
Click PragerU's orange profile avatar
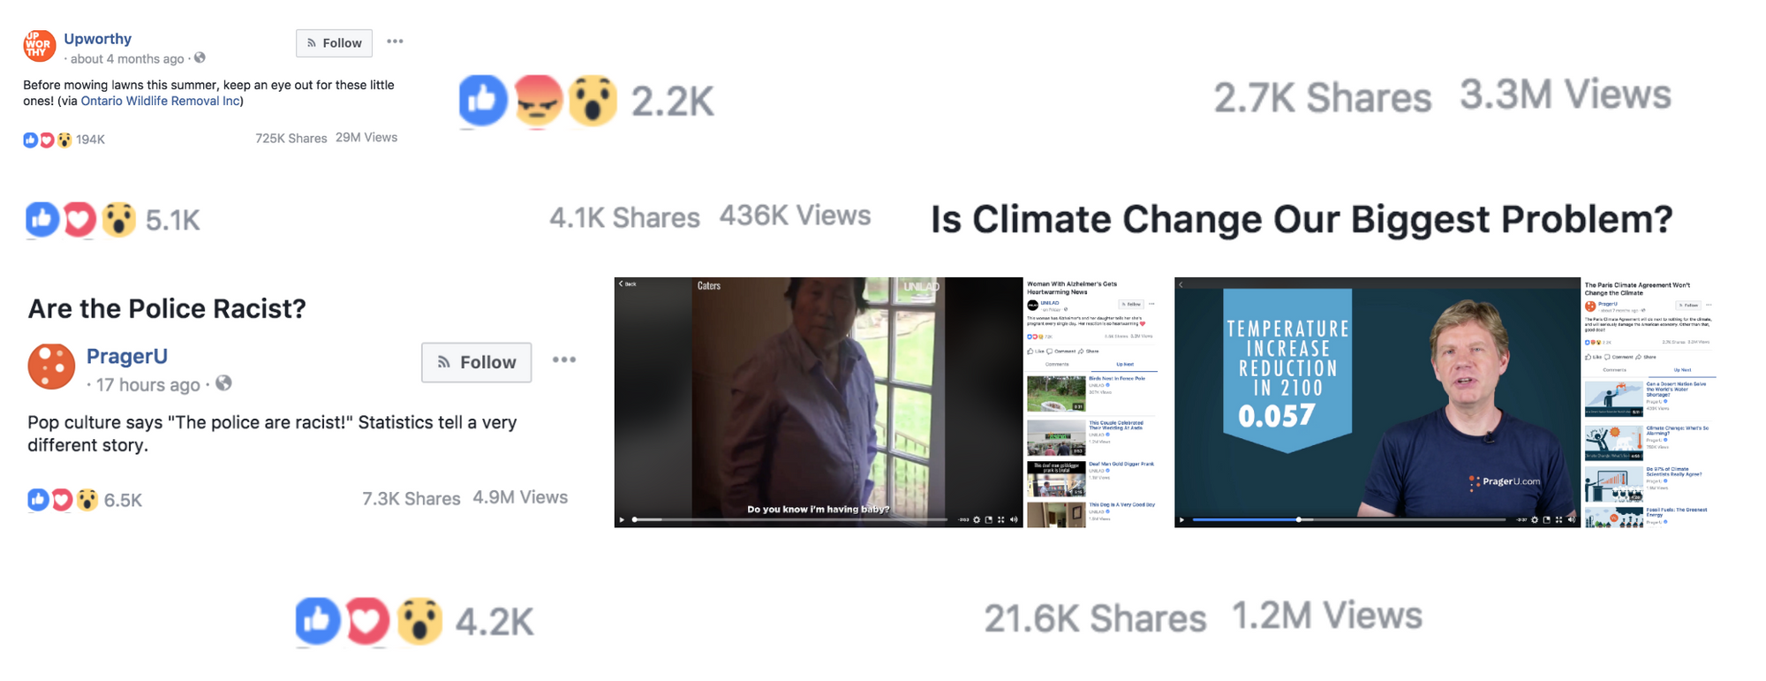(51, 367)
